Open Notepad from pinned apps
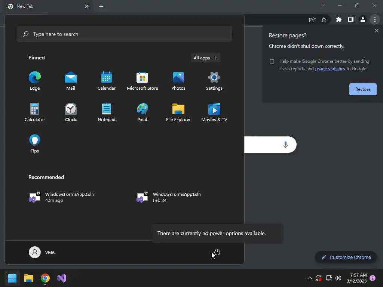The image size is (383, 287). click(107, 112)
